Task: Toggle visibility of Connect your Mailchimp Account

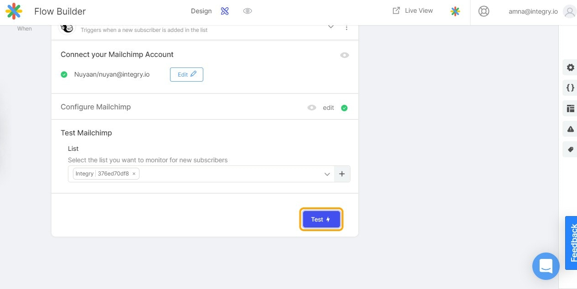Action: click(x=345, y=55)
